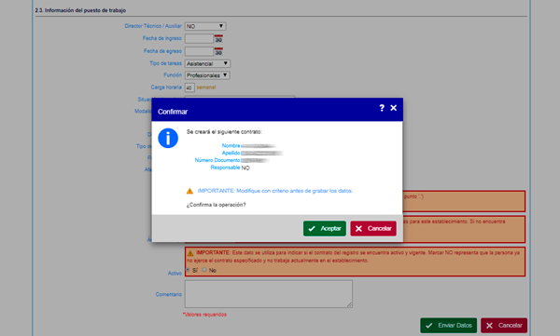Select the No radio for Activo
The width and height of the screenshot is (560, 336).
pyautogui.click(x=204, y=270)
